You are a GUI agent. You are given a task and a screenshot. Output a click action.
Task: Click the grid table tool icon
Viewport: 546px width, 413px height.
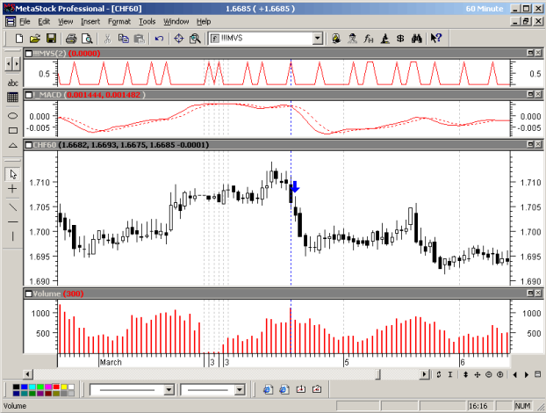(x=13, y=98)
